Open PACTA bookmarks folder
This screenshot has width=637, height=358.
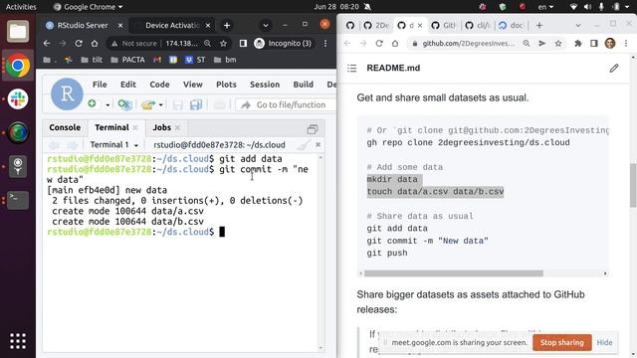pos(128,60)
